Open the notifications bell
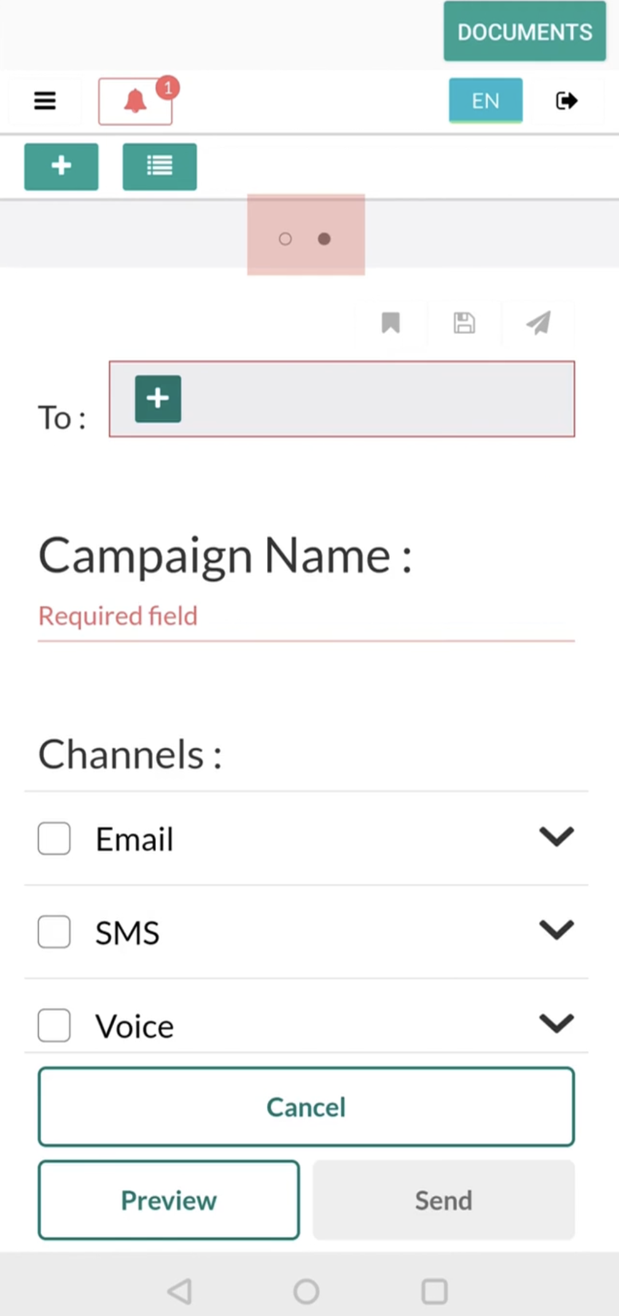The image size is (619, 1316). pos(135,101)
